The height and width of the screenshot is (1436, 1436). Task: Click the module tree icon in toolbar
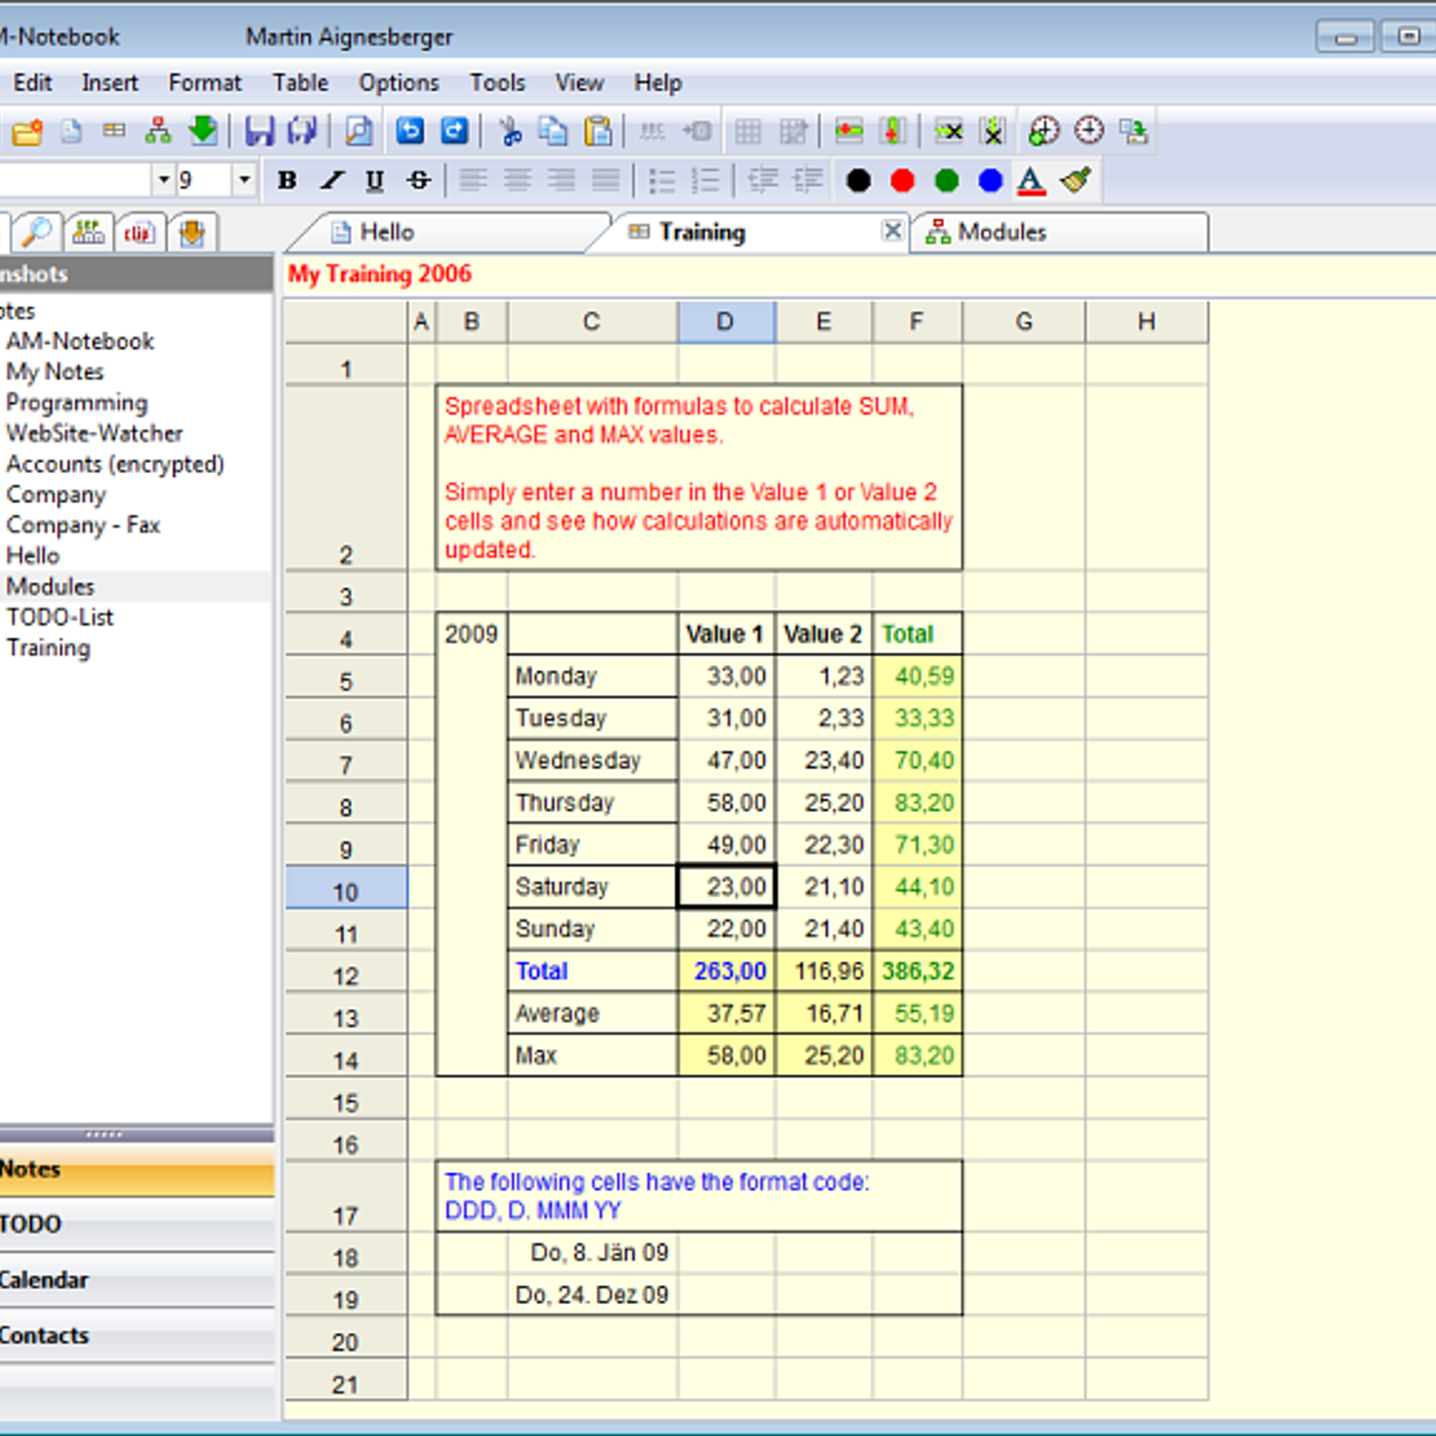(x=158, y=132)
